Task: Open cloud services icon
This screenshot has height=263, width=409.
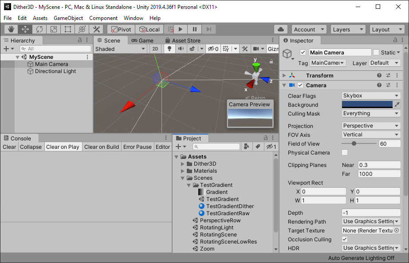Action: point(280,29)
